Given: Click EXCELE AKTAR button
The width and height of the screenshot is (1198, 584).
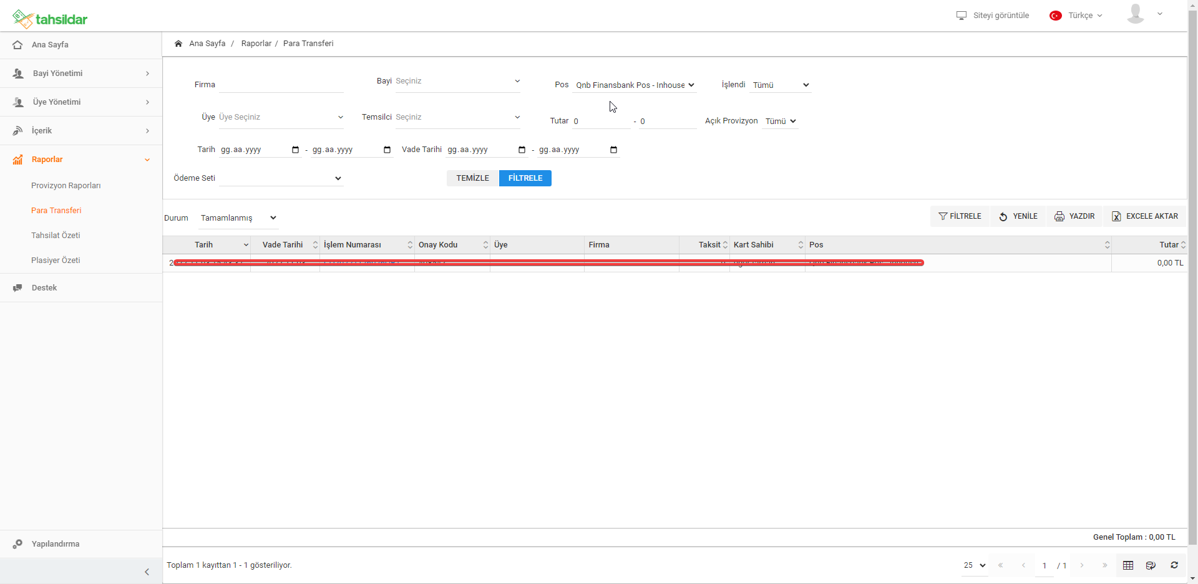Looking at the screenshot, I should click(x=1145, y=216).
